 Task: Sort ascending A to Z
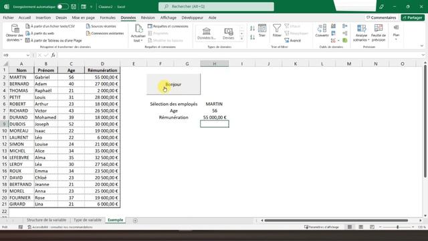tap(253, 28)
